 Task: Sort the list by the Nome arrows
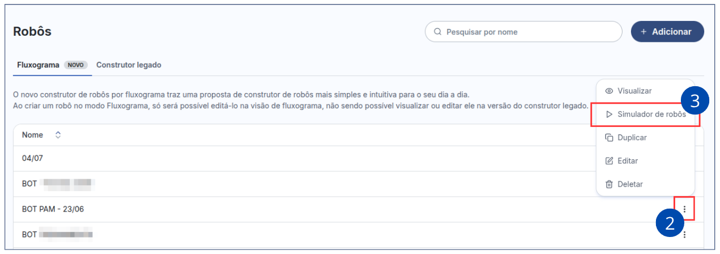click(58, 135)
